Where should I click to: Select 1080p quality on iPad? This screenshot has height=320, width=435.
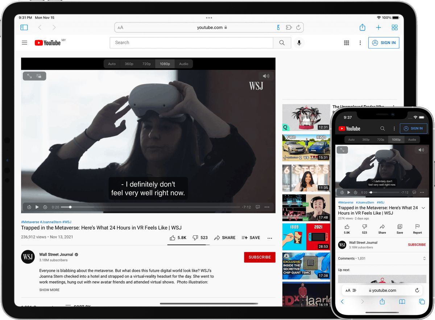point(165,64)
